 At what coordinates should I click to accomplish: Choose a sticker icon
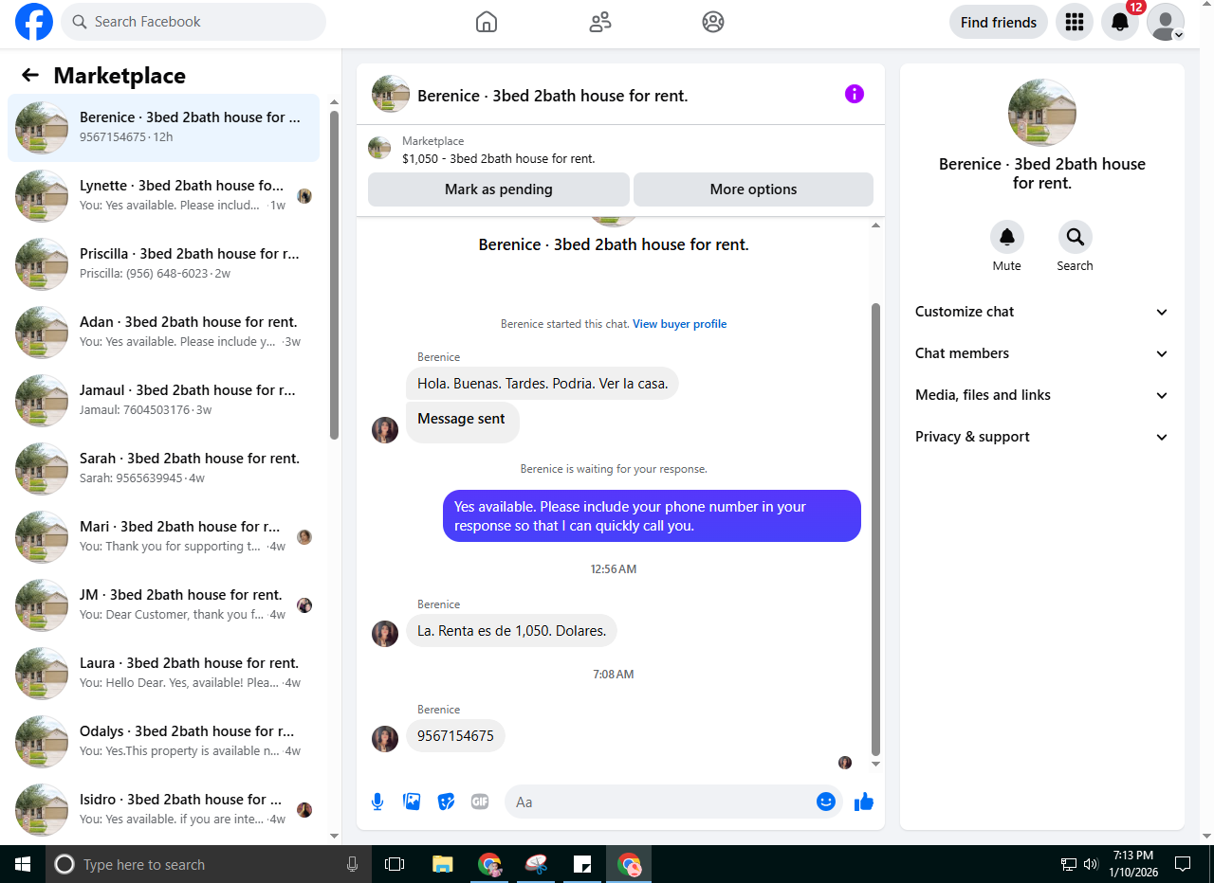pyautogui.click(x=446, y=802)
